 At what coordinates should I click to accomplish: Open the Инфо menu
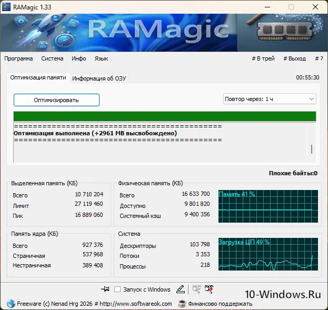79,58
